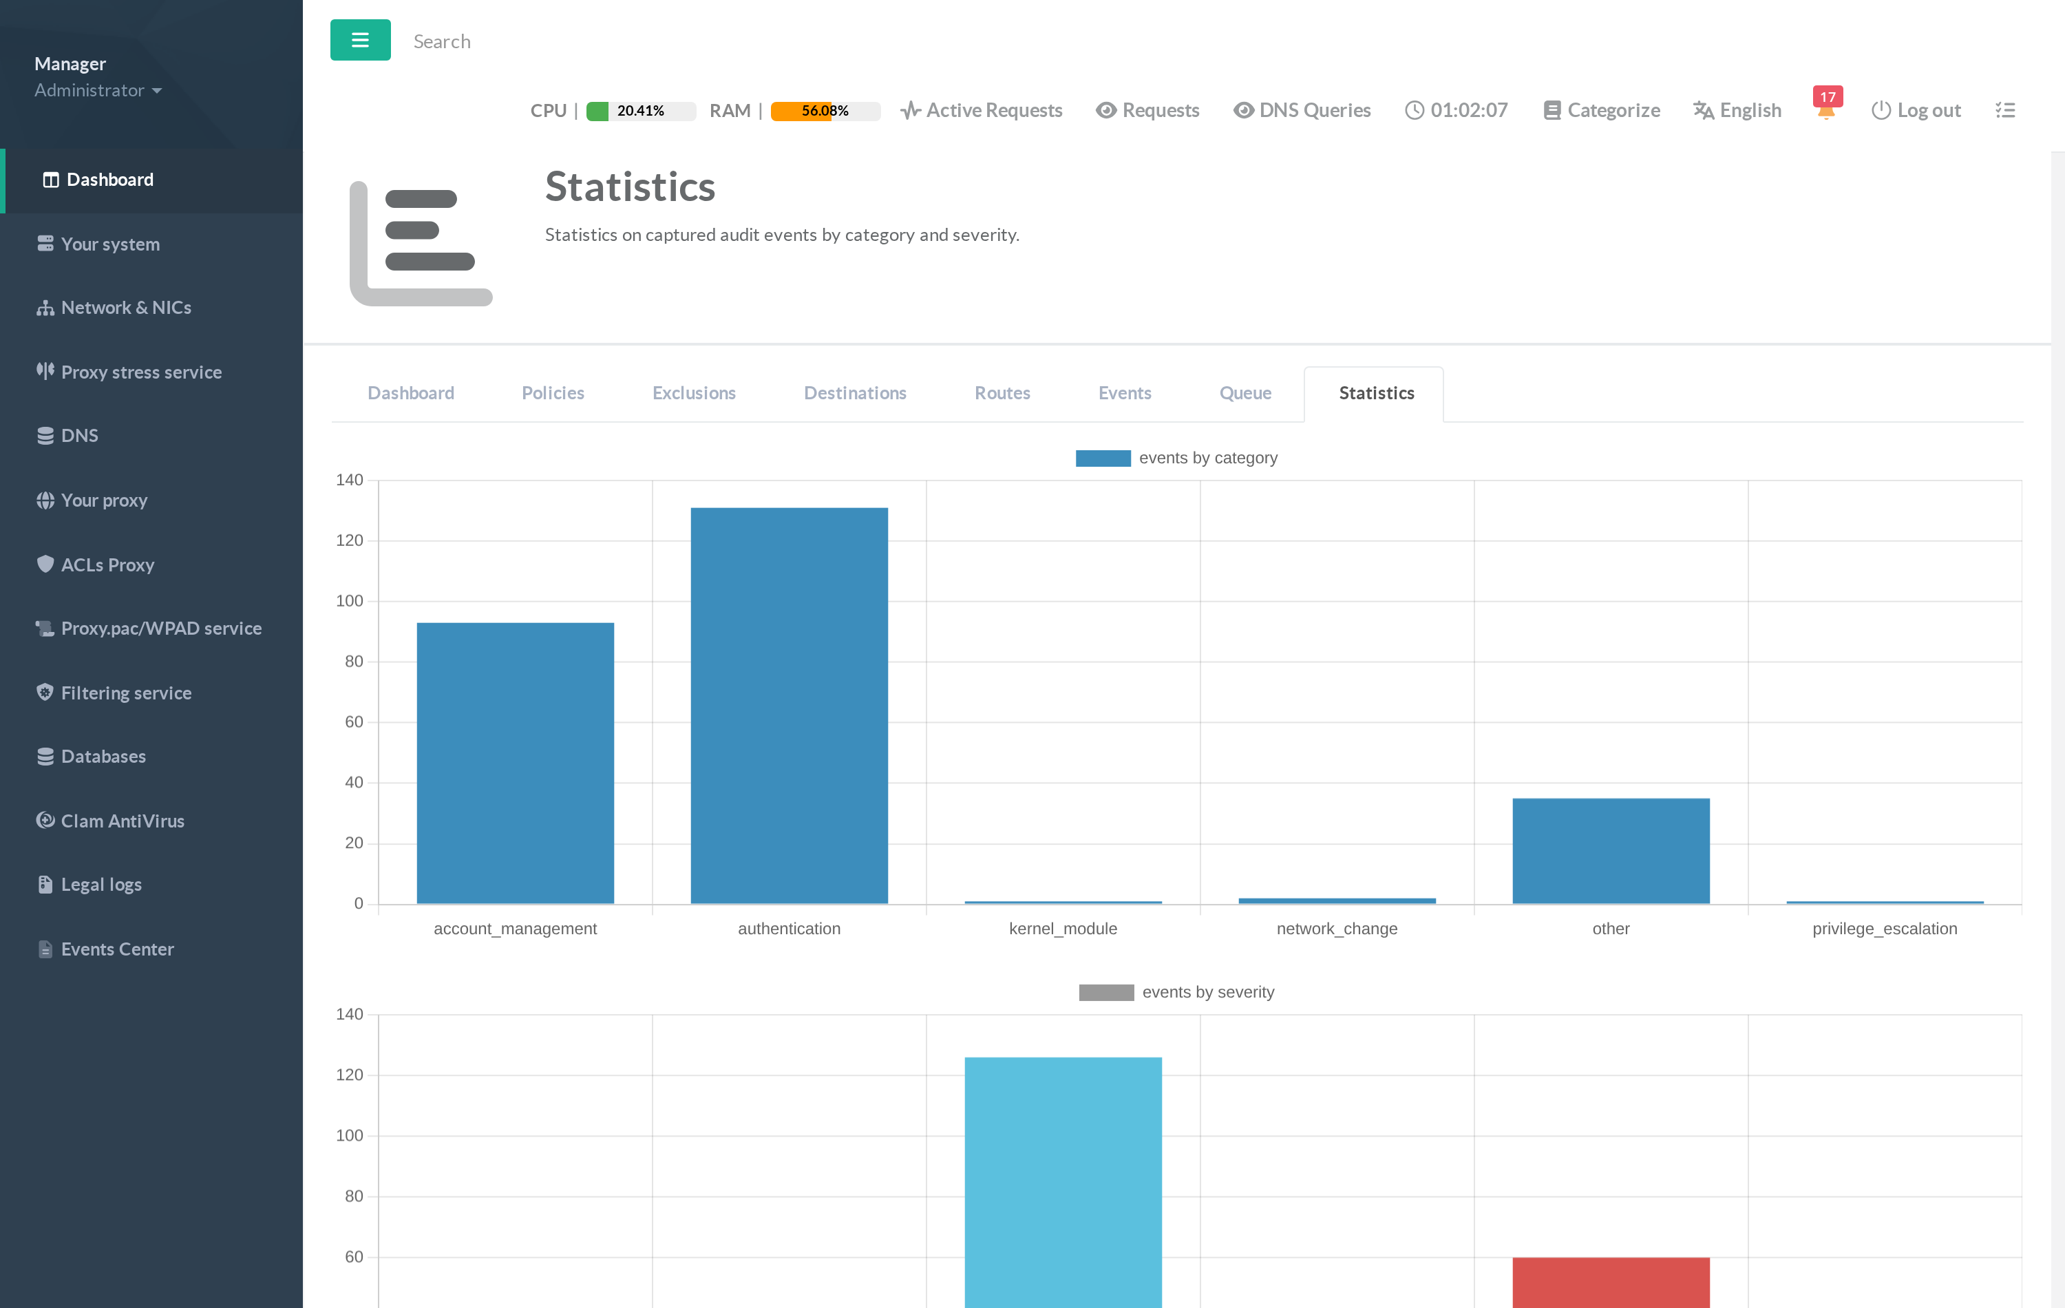Viewport: 2065px width, 1308px height.
Task: Expand the Administrator dropdown under Manager
Action: click(98, 90)
